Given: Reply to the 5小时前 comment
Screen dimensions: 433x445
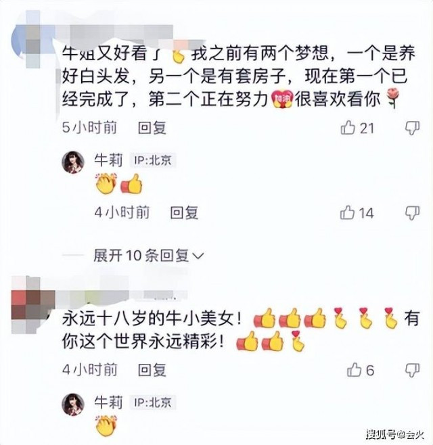Looking at the screenshot, I should (152, 128).
